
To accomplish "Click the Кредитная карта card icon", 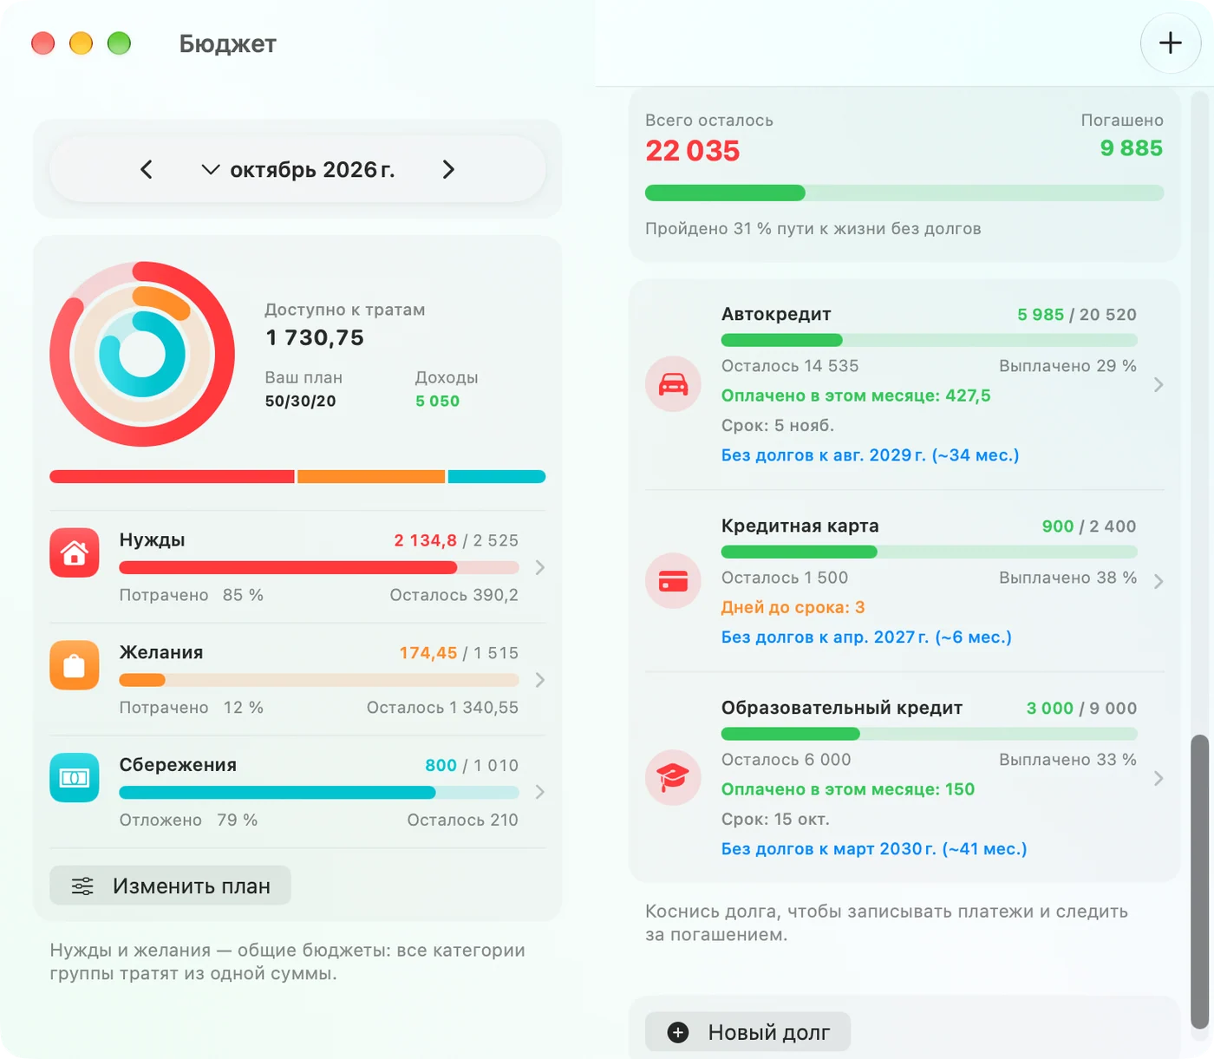I will [x=673, y=581].
